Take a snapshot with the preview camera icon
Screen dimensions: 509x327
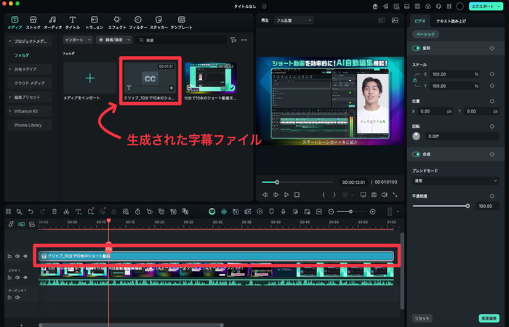point(373,195)
